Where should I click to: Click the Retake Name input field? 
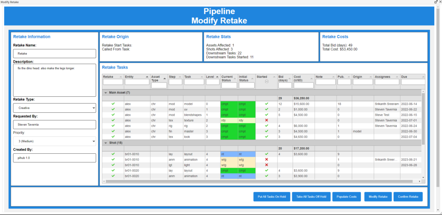tap(54, 54)
